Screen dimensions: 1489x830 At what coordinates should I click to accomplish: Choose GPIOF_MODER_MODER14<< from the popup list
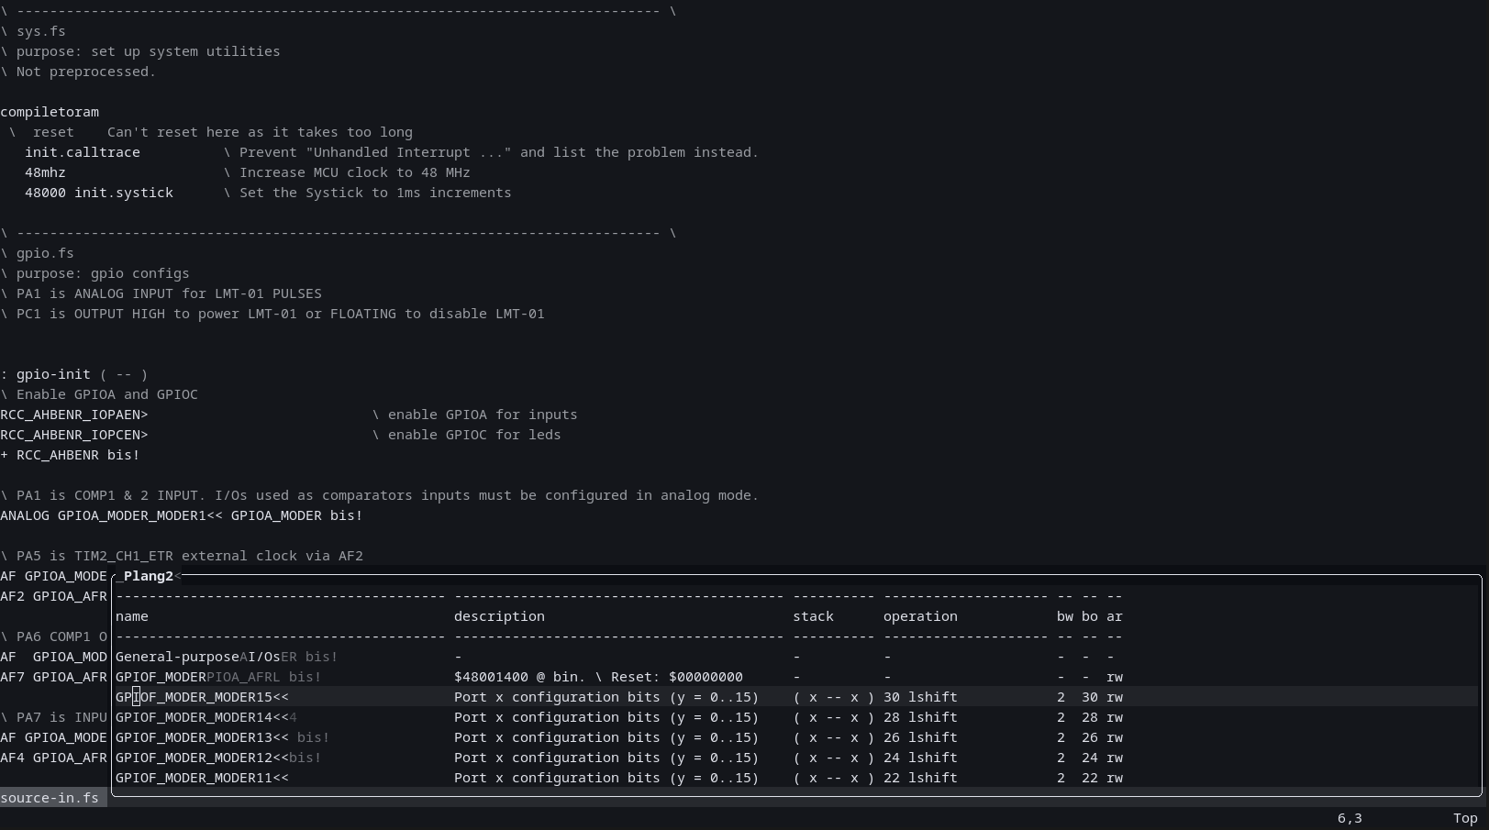pos(202,717)
